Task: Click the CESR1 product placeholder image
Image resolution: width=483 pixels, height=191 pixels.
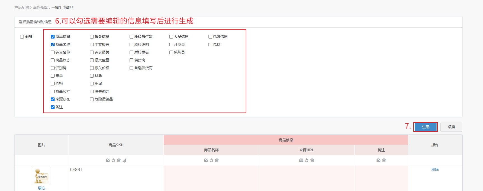Action: 41,175
